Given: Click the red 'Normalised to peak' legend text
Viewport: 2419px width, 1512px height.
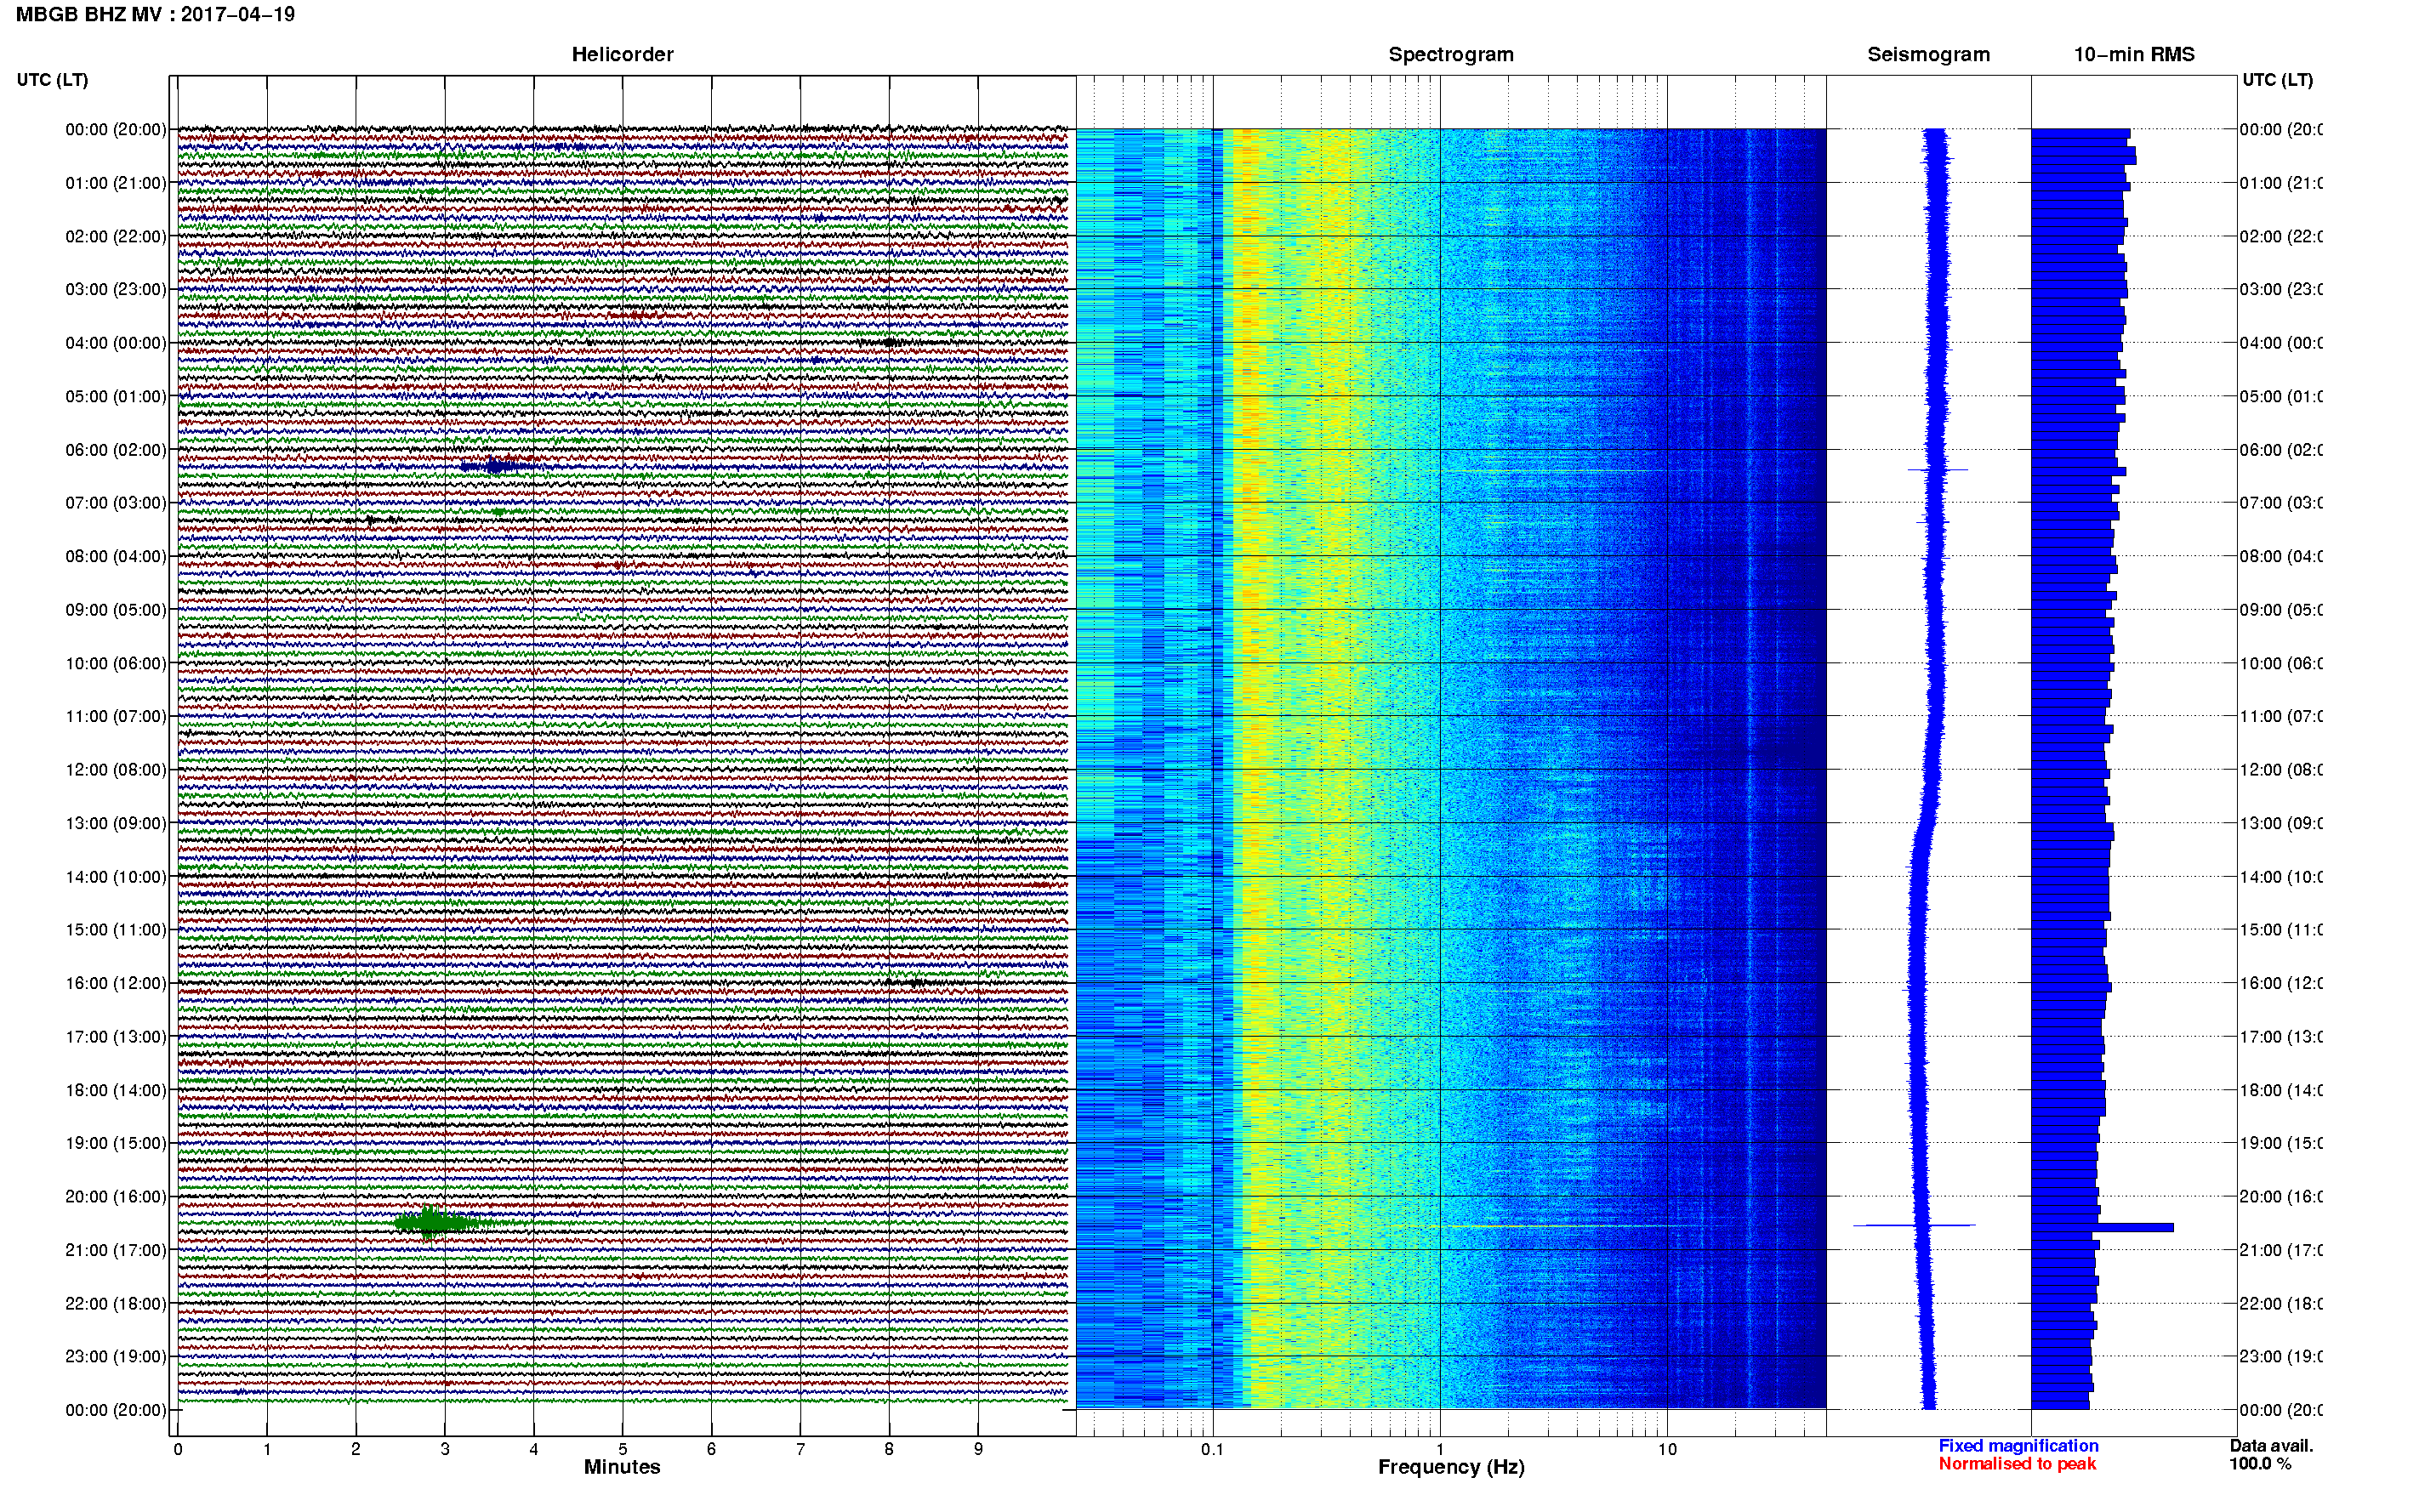Looking at the screenshot, I should point(2017,1464).
